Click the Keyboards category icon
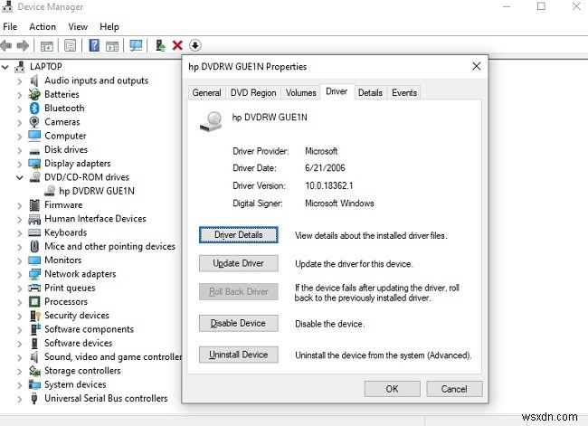Image resolution: width=588 pixels, height=426 pixels. [34, 232]
